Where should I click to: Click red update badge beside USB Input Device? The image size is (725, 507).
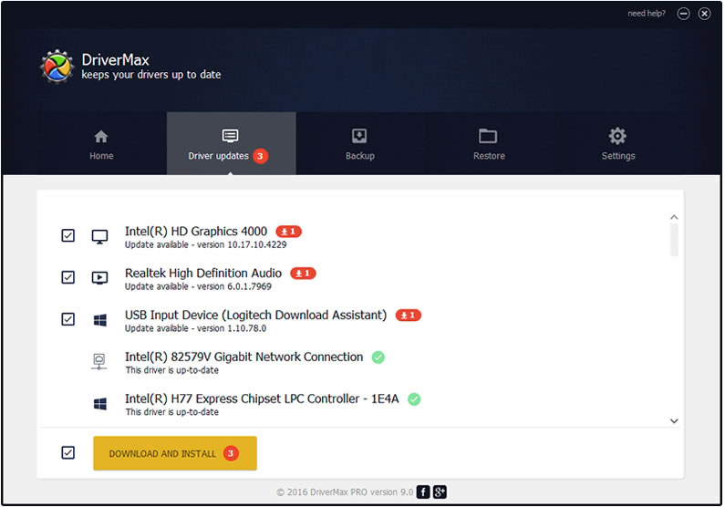point(409,316)
